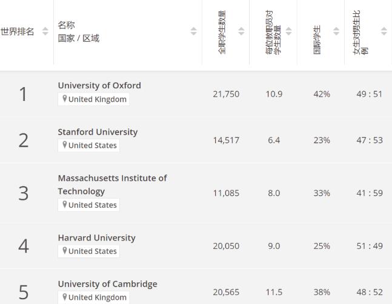Sort by name/country column arrows
The image size is (392, 304).
click(193, 31)
